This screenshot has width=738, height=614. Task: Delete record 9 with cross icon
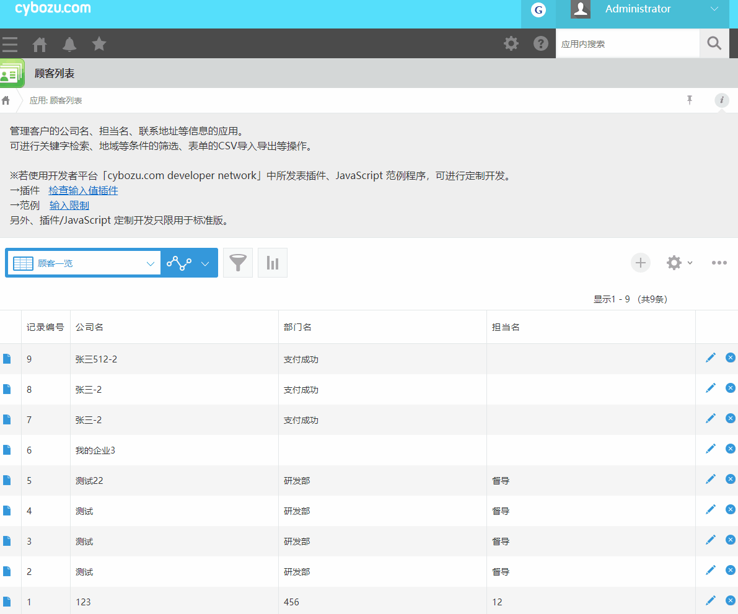(730, 358)
